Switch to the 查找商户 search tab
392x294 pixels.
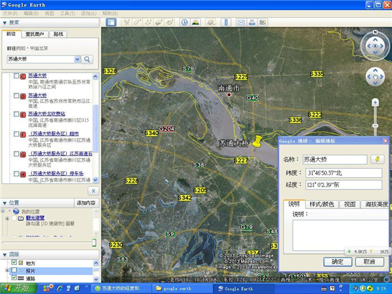coord(35,34)
